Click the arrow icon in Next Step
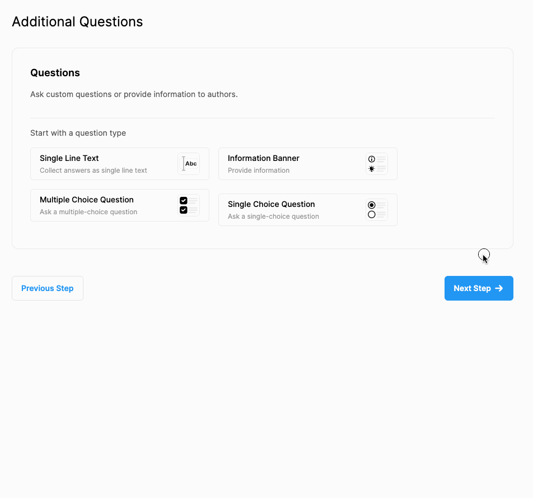 tap(499, 288)
